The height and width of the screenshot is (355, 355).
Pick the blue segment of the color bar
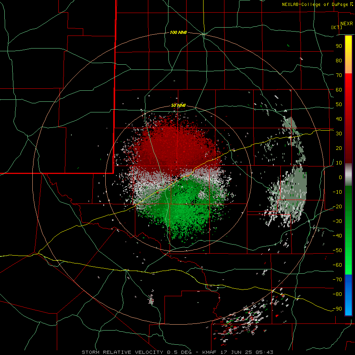[348, 295]
